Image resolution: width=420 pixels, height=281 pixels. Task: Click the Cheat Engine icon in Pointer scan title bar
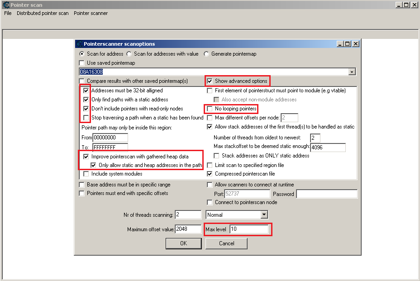6,5
